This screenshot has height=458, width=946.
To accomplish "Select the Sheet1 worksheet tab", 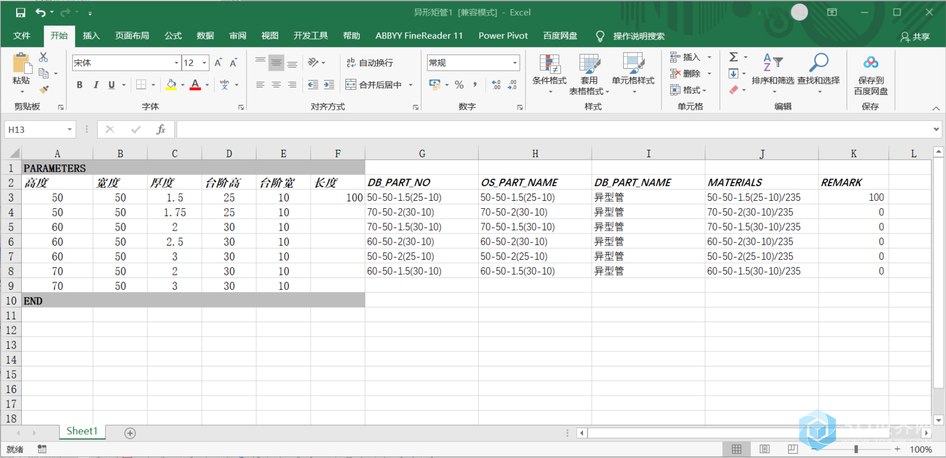I will [82, 431].
